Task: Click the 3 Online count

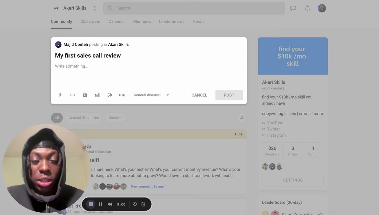Action: coord(293,151)
